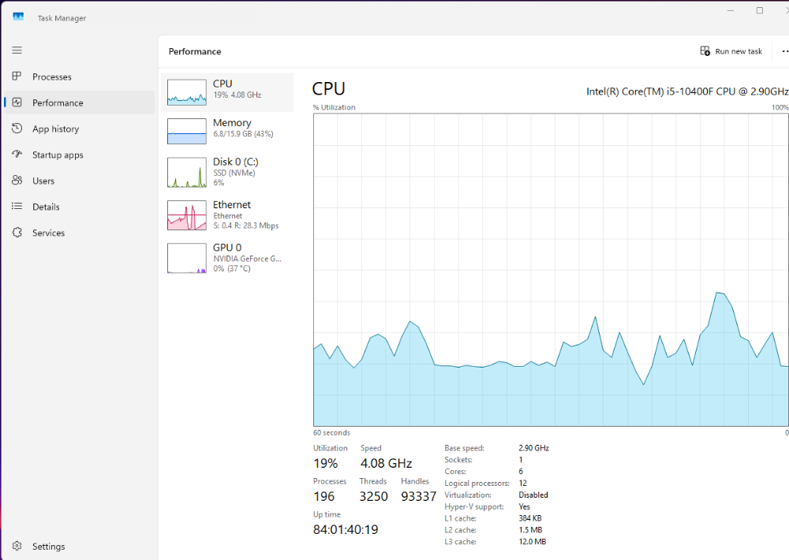Click the CPU utilization graph

point(551,270)
